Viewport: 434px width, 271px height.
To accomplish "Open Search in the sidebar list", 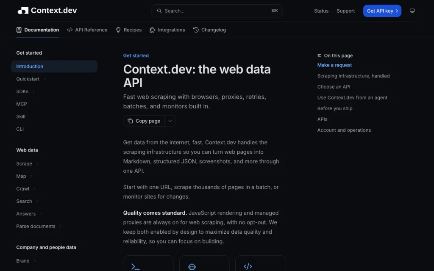I will click(x=24, y=201).
